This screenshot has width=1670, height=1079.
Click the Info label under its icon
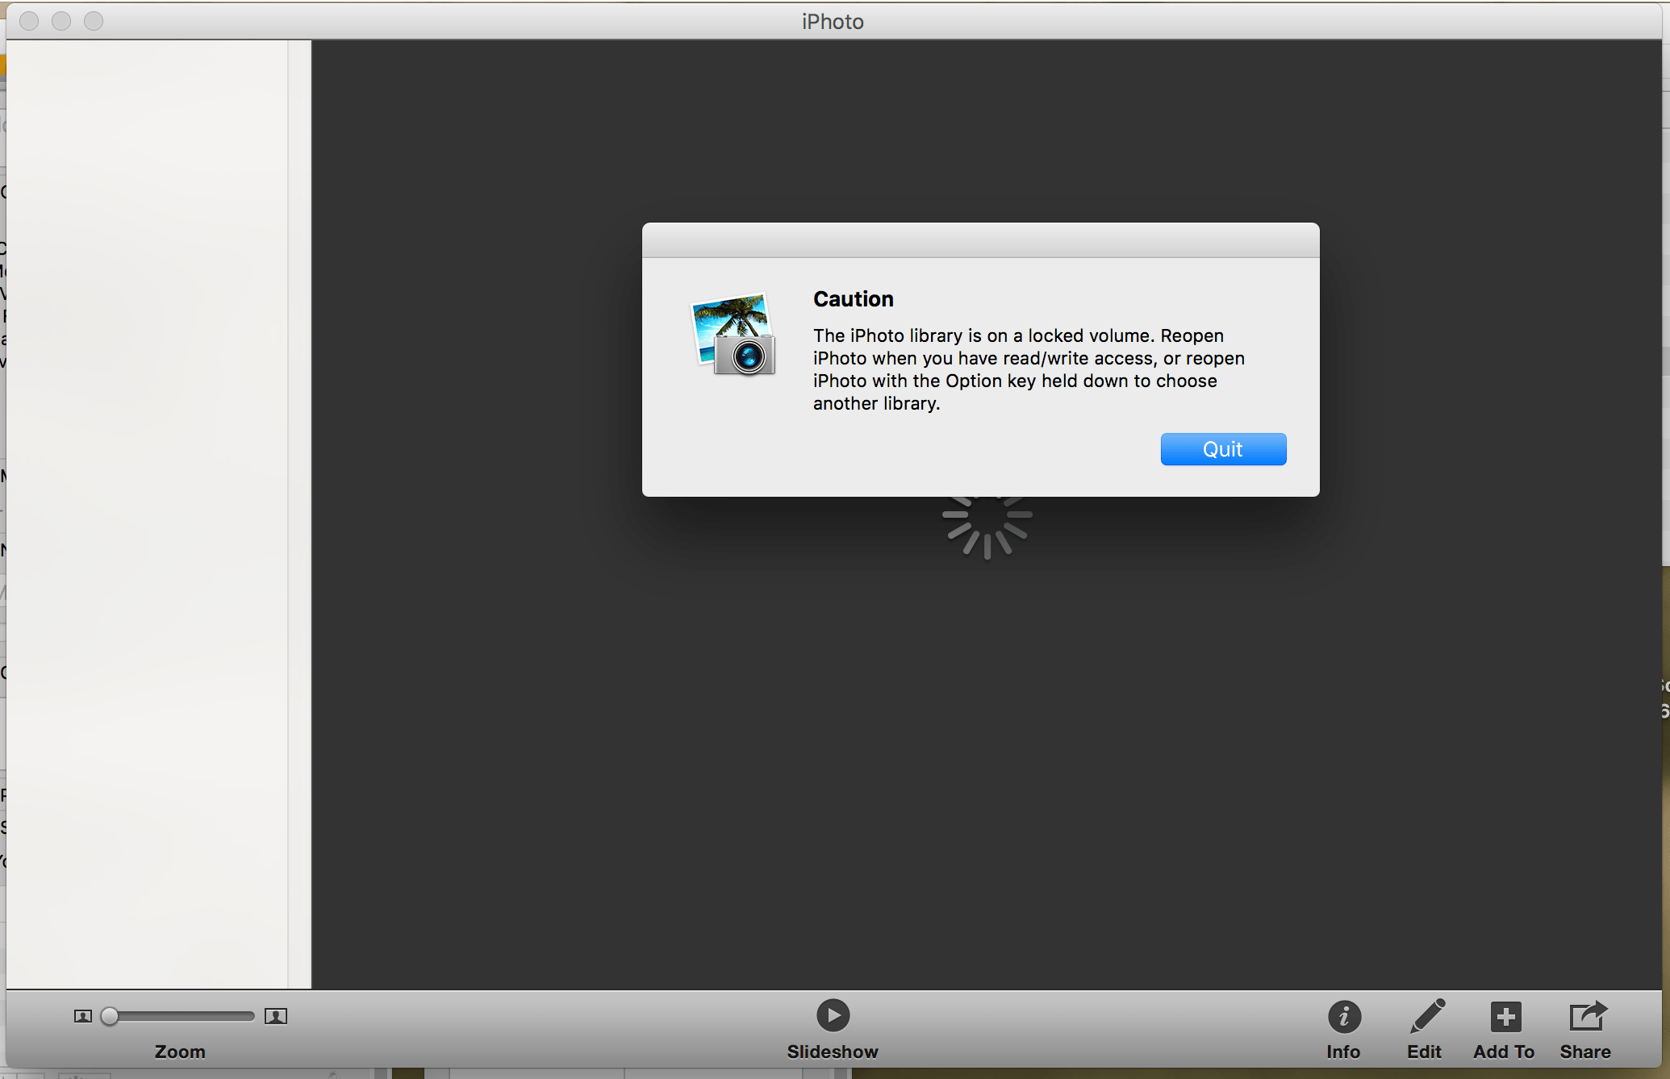[1342, 1051]
